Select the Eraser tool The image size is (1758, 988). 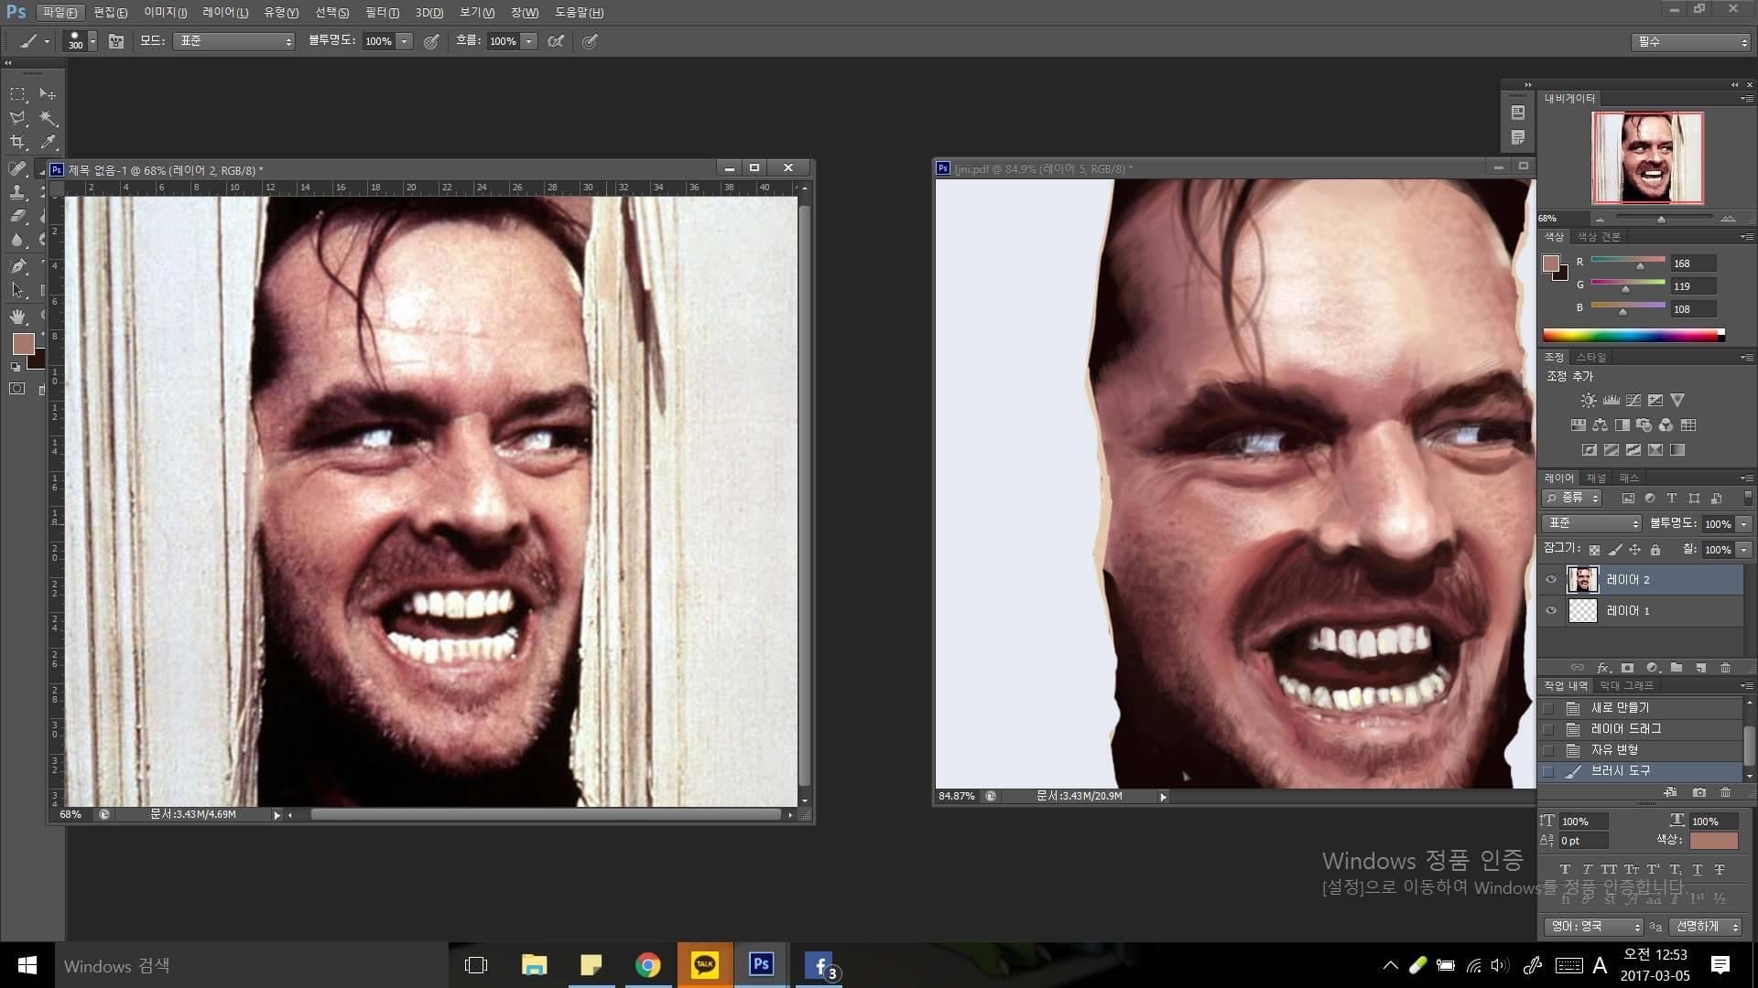[17, 216]
